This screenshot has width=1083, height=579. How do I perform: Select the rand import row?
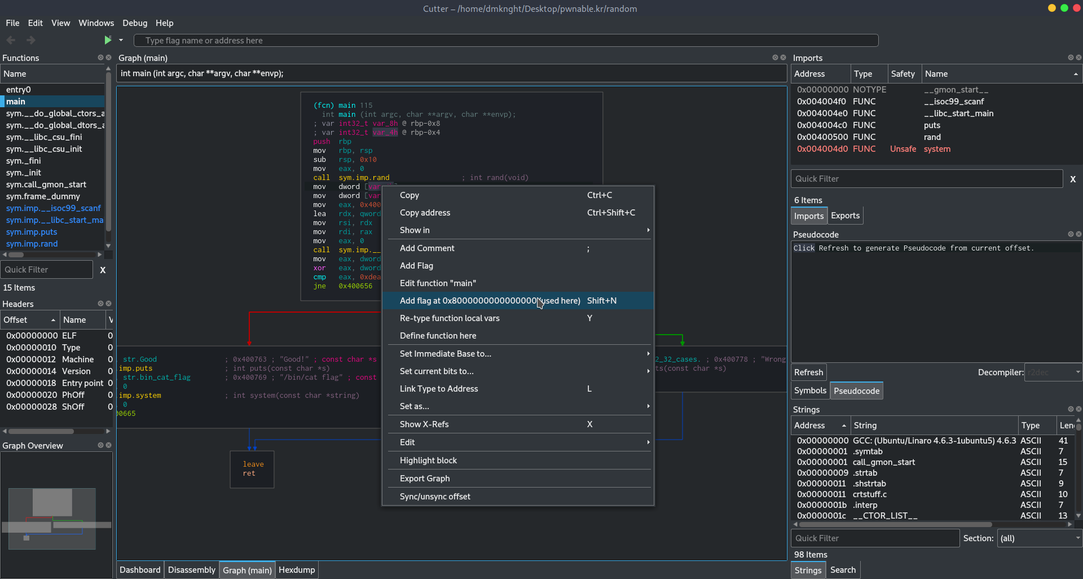936,137
